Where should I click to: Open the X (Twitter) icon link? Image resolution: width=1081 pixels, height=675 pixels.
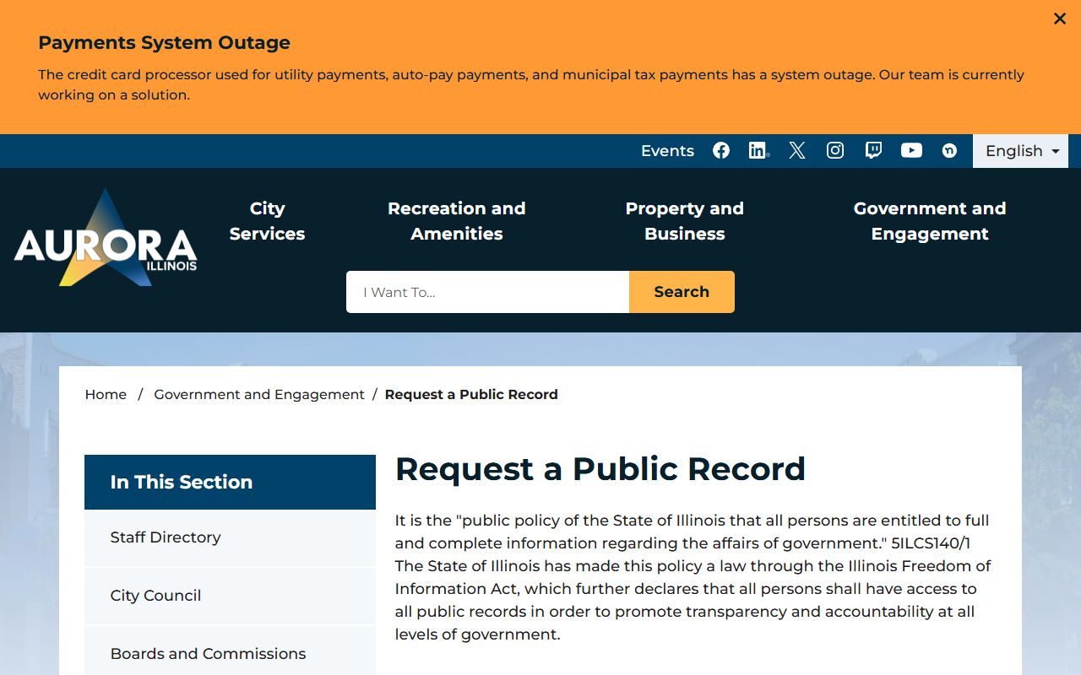click(797, 150)
